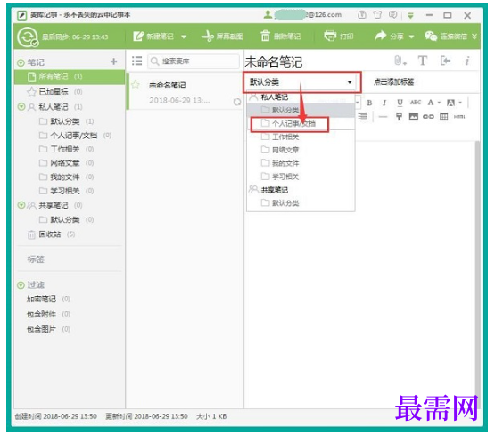This screenshot has height=436, width=495.
Task: Toggle underline U formatting
Action: click(x=400, y=103)
